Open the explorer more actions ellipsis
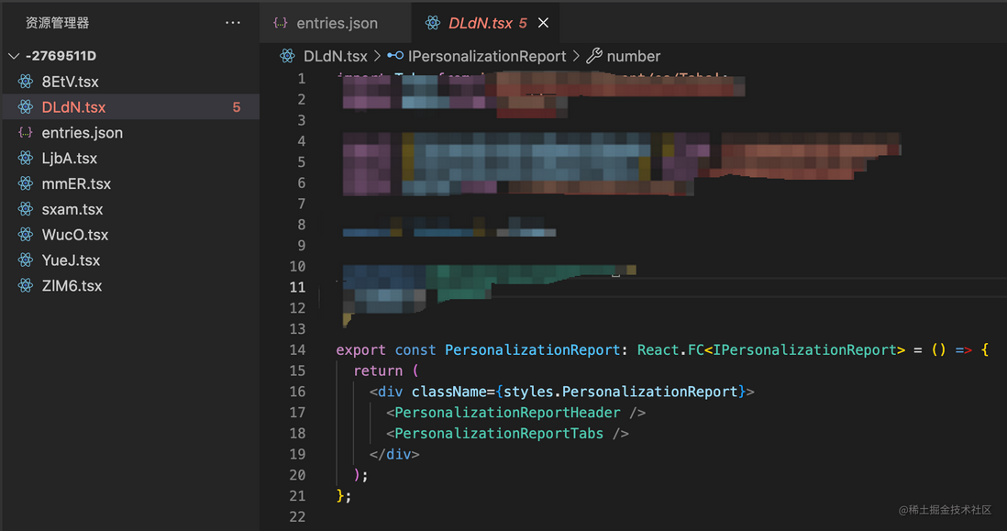This screenshot has height=531, width=1007. click(x=232, y=23)
